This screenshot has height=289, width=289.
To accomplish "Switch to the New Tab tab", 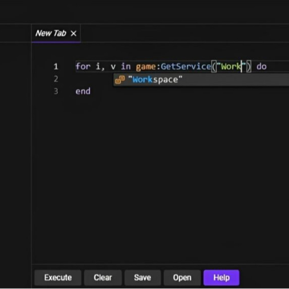I will pos(51,33).
